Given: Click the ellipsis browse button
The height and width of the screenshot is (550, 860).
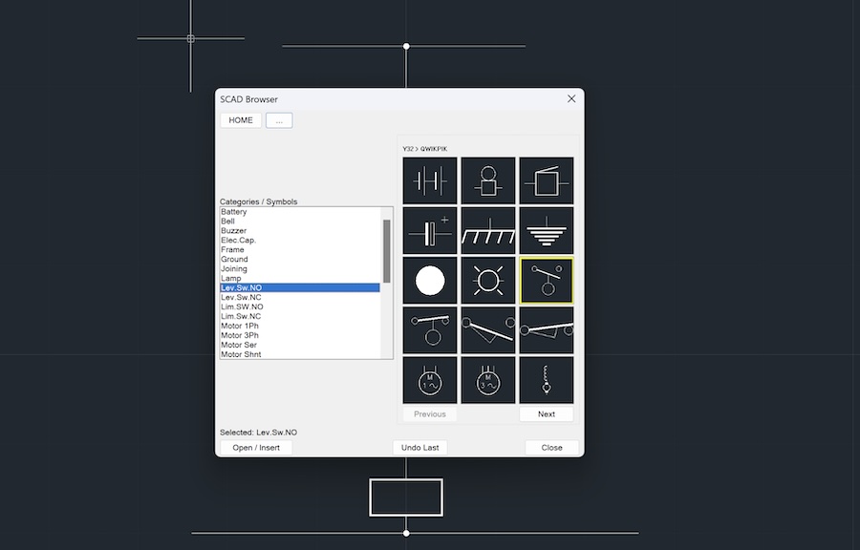Looking at the screenshot, I should pyautogui.click(x=279, y=120).
